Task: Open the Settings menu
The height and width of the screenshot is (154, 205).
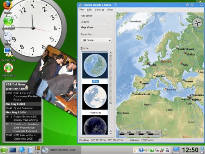Action: pos(99,10)
